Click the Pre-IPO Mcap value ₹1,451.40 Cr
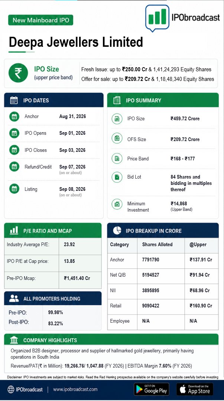Viewport: 224px width, 401px height. coord(77,278)
